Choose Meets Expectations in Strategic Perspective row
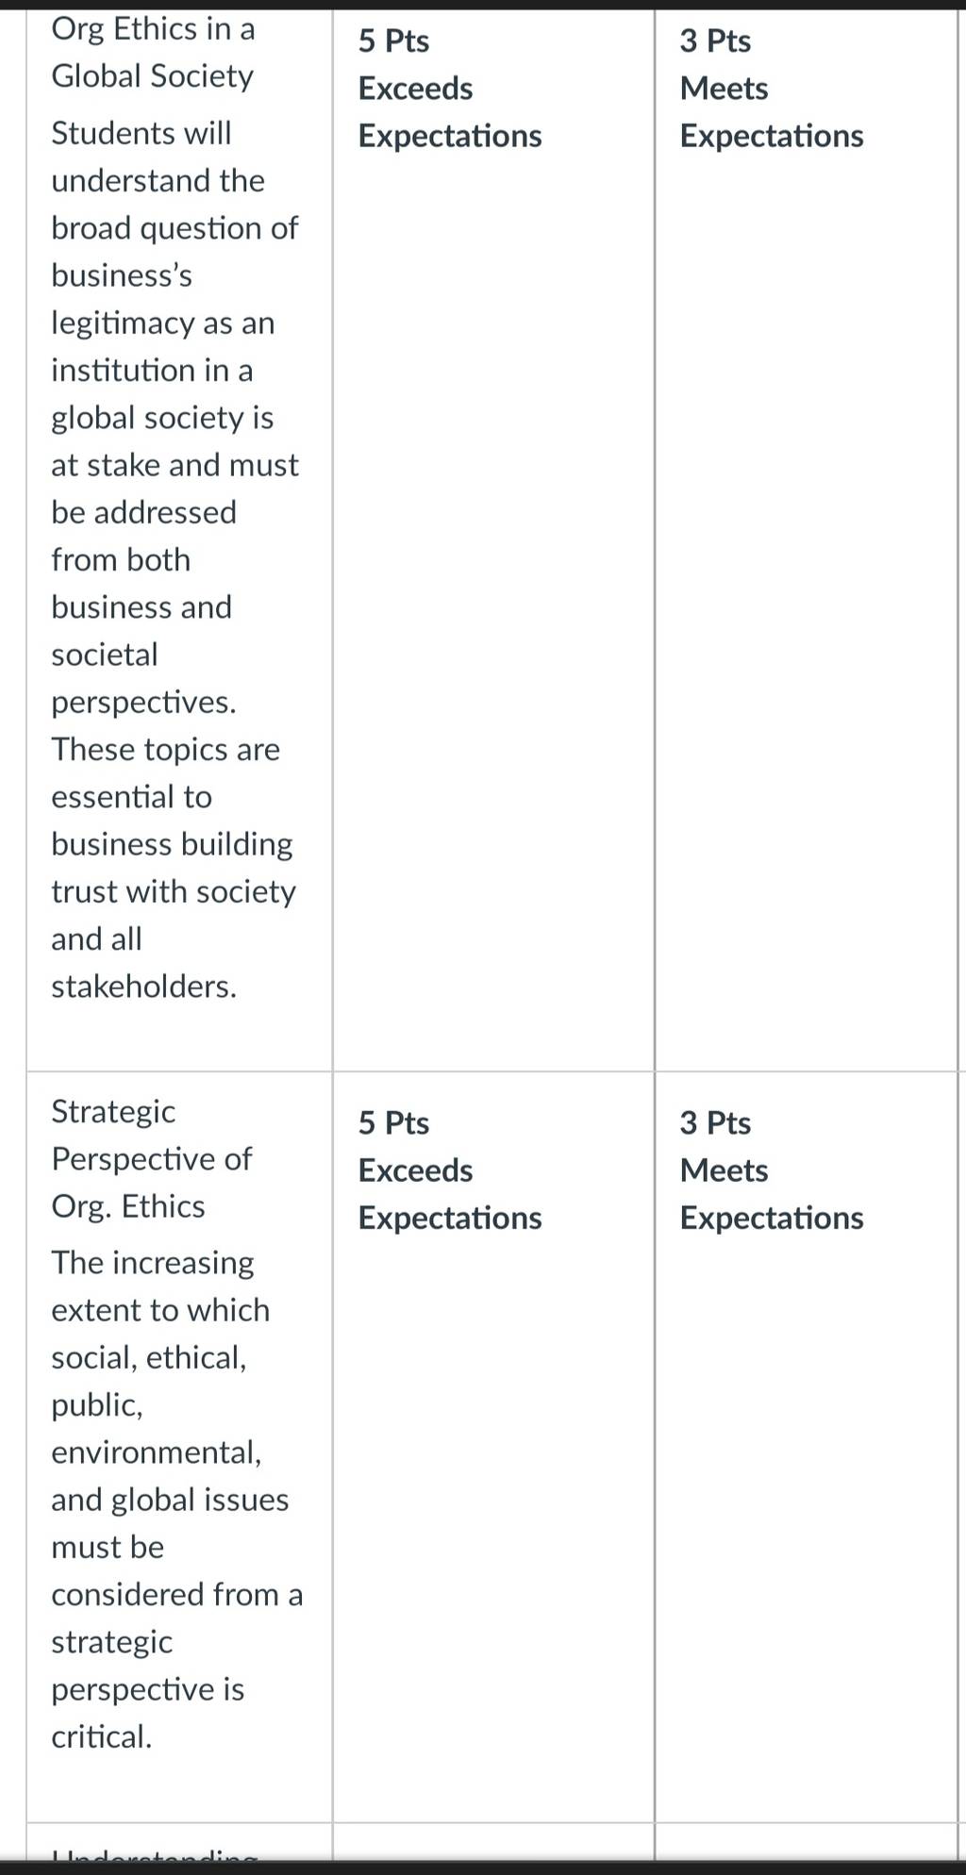The image size is (966, 1875). point(772,1194)
